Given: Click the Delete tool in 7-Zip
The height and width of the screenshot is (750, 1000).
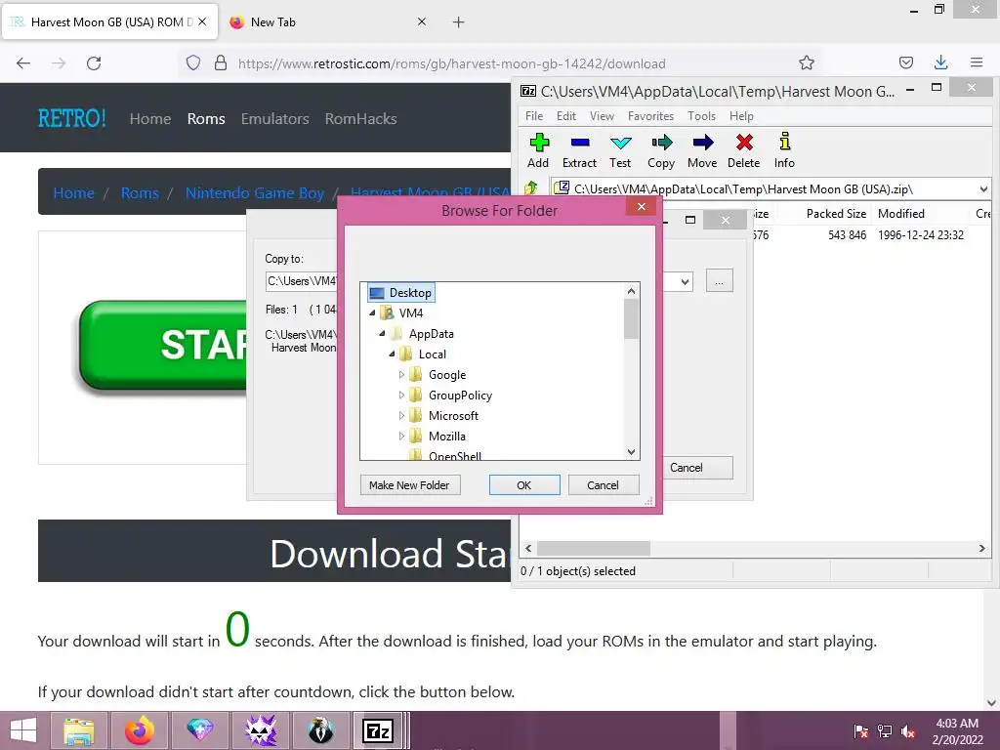Looking at the screenshot, I should tap(743, 150).
